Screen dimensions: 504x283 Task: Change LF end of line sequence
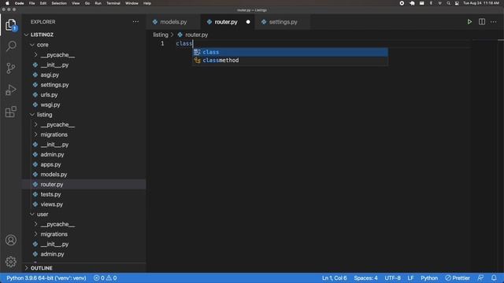(x=410, y=277)
